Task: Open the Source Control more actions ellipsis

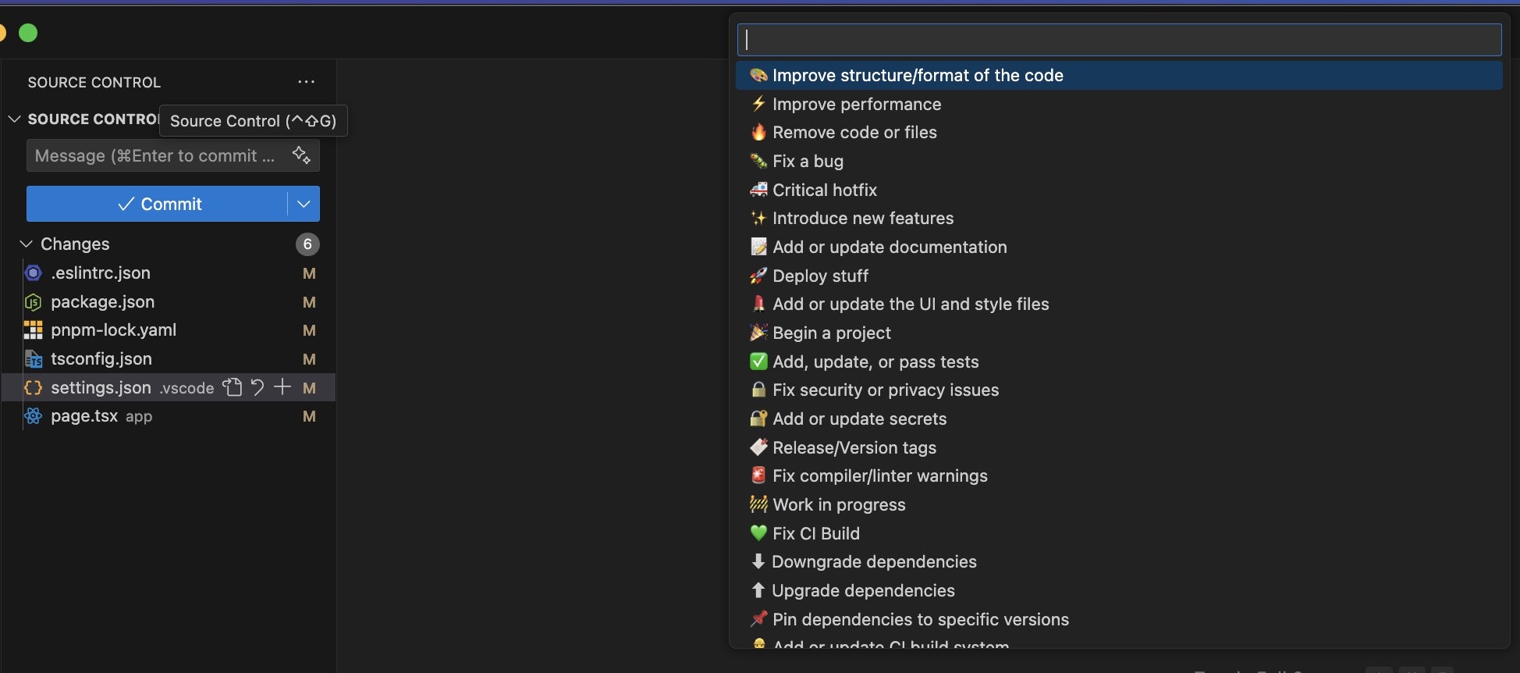Action: pos(306,82)
